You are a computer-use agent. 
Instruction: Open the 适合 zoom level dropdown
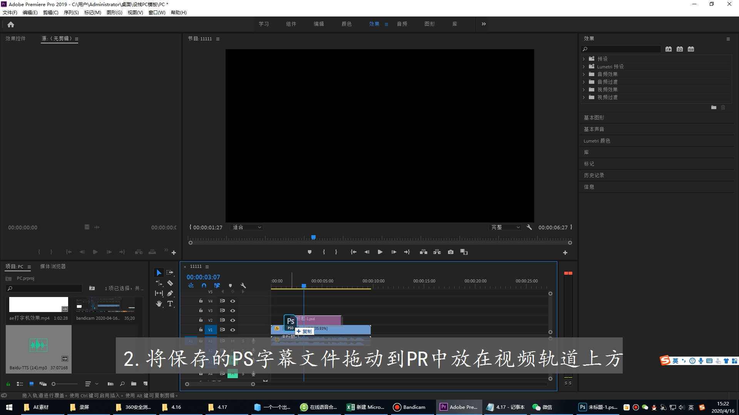click(247, 227)
